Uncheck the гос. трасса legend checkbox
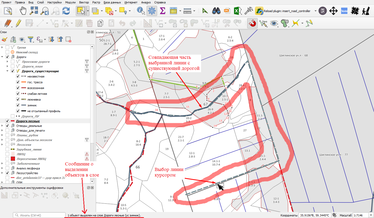374x218 pixels. pyautogui.click(x=18, y=82)
